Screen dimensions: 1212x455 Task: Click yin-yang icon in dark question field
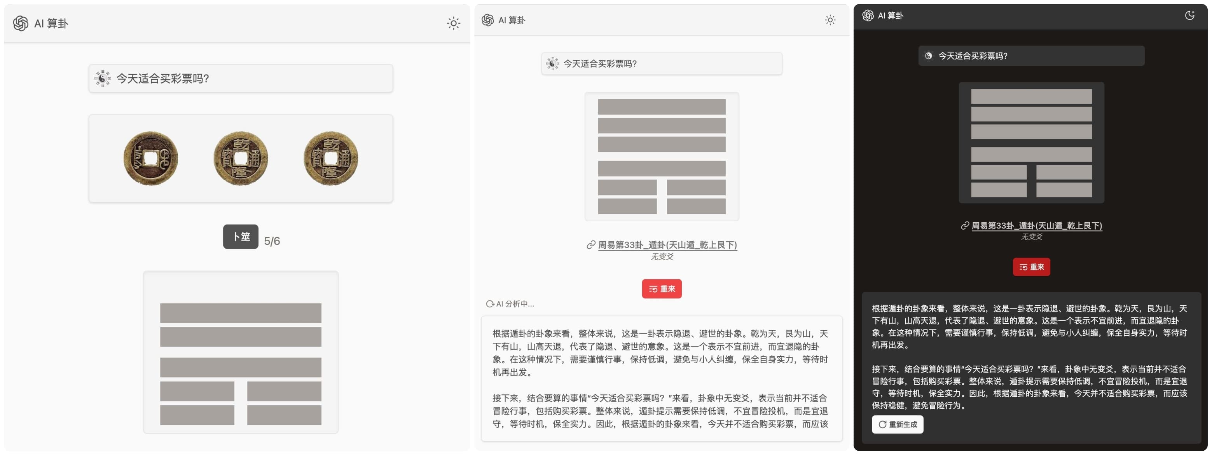point(928,56)
